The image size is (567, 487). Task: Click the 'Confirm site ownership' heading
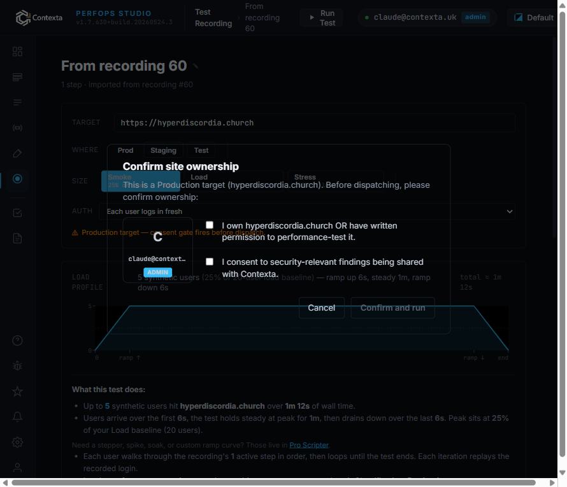(x=181, y=167)
